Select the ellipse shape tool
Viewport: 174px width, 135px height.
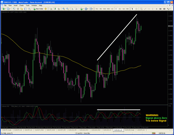pos(164,9)
